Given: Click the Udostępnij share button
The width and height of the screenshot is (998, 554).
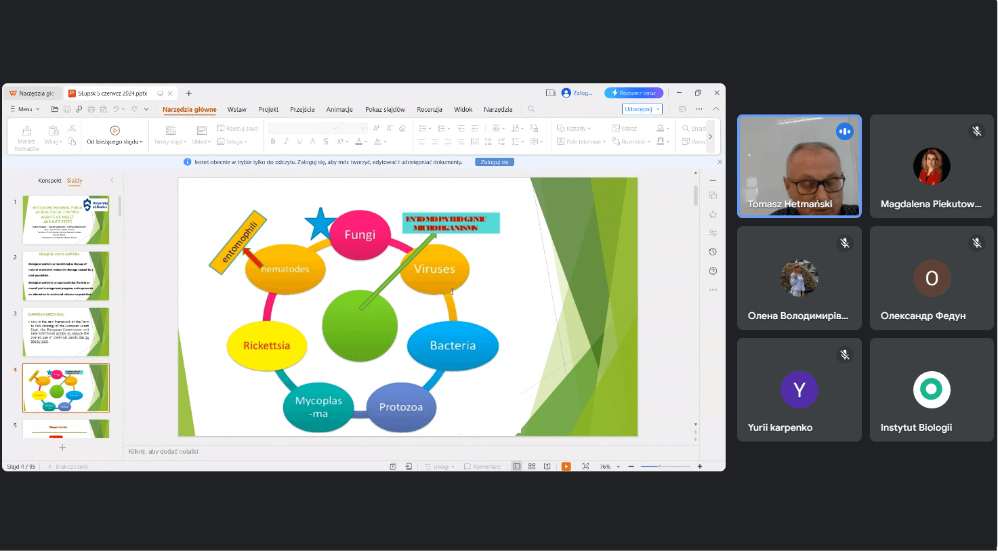Looking at the screenshot, I should (642, 109).
